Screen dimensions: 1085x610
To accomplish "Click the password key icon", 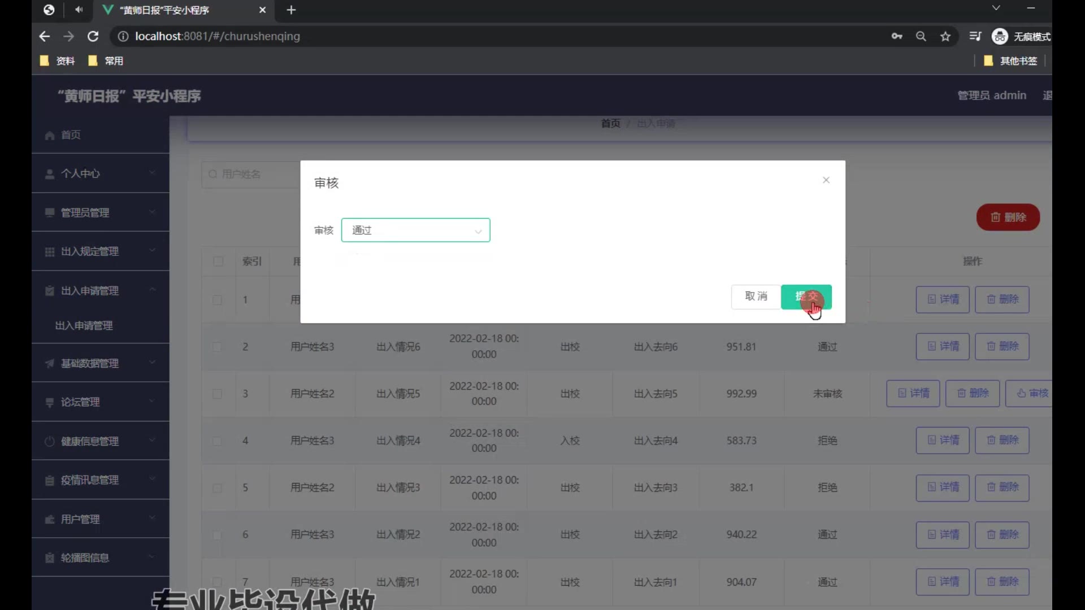I will coord(897,37).
